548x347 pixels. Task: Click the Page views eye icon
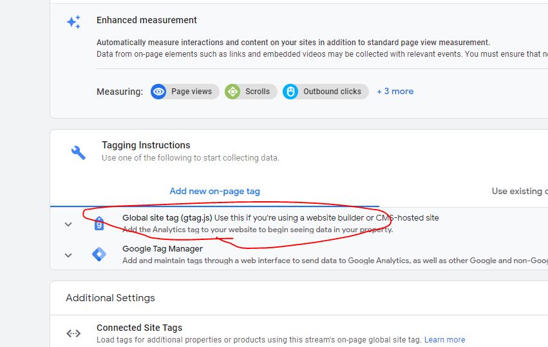pos(158,92)
